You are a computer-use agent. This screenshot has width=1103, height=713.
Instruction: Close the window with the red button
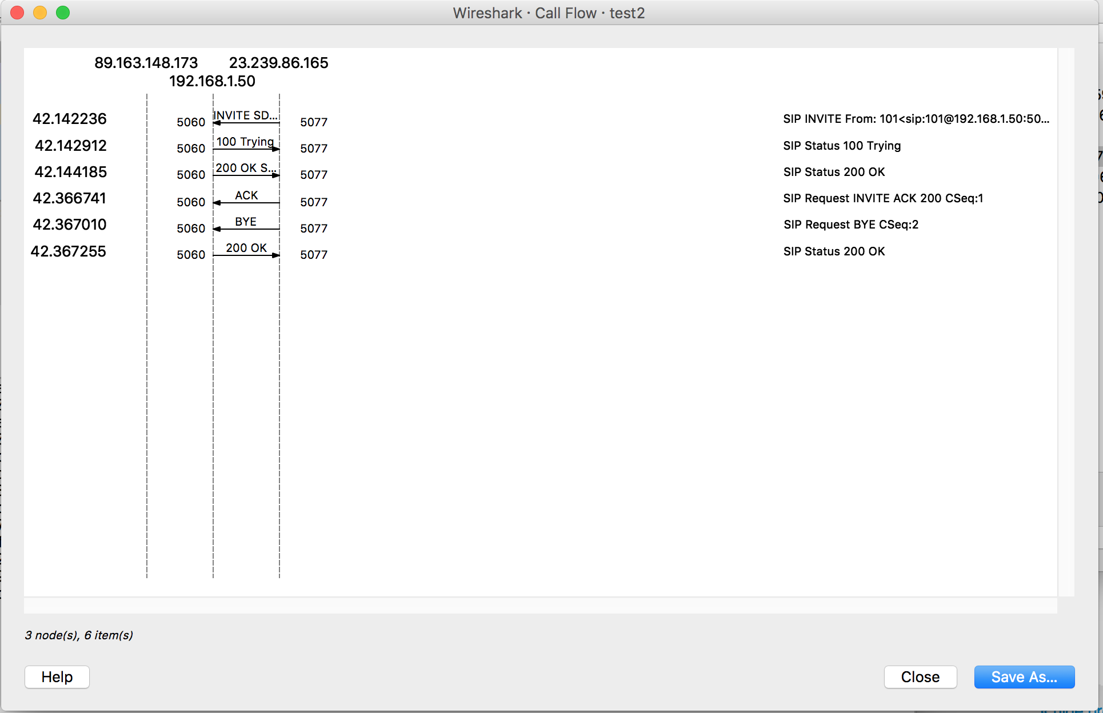[x=17, y=13]
